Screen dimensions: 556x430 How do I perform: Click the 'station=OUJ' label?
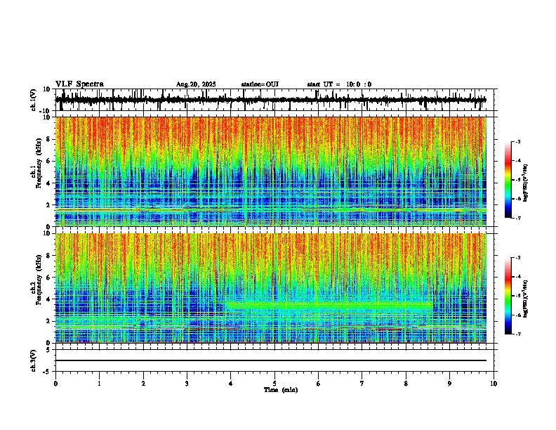[260, 84]
